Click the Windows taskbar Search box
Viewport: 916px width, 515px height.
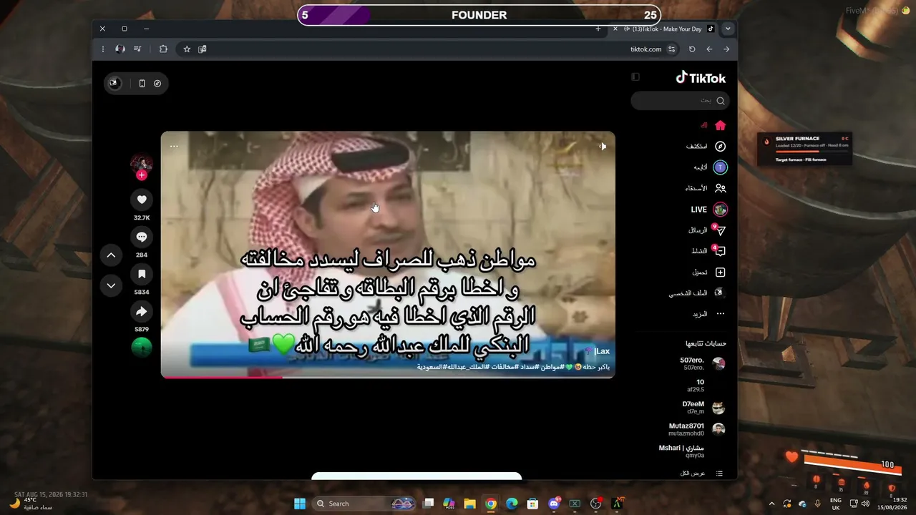(365, 504)
